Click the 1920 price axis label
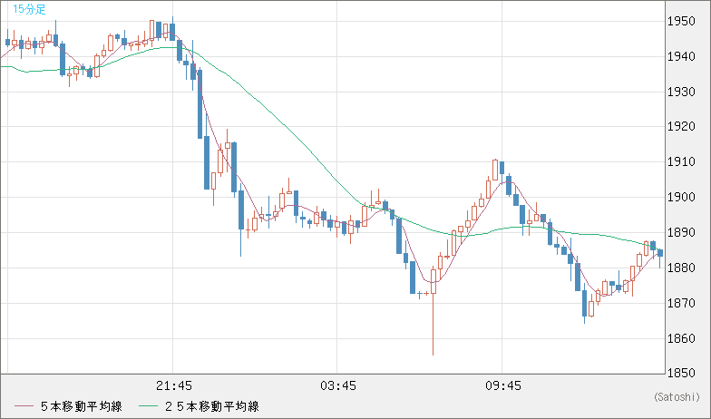Screen dimensions: 711x419 [681, 127]
